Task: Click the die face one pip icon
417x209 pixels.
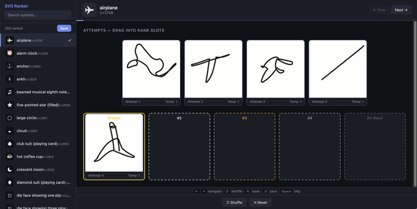Action: pos(9,195)
